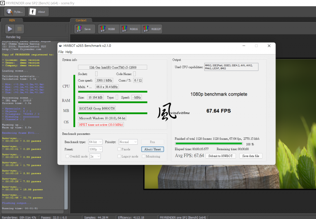
Task: Expand the Benchmark type dropdown
Action: [x=95, y=142]
